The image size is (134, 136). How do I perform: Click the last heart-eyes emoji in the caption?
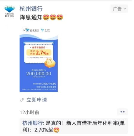pyautogui.click(x=60, y=17)
